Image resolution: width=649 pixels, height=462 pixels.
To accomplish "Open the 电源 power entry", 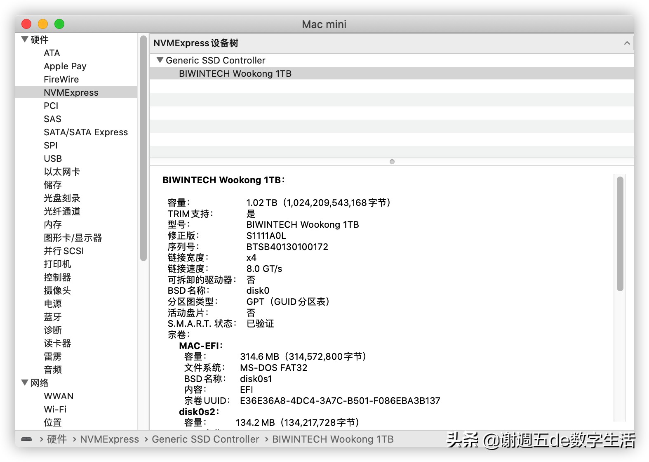I will (53, 304).
